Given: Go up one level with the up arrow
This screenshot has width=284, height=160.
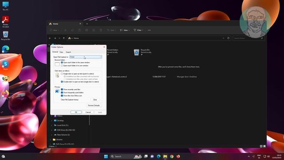Looking at the screenshot, I should 64,38.
